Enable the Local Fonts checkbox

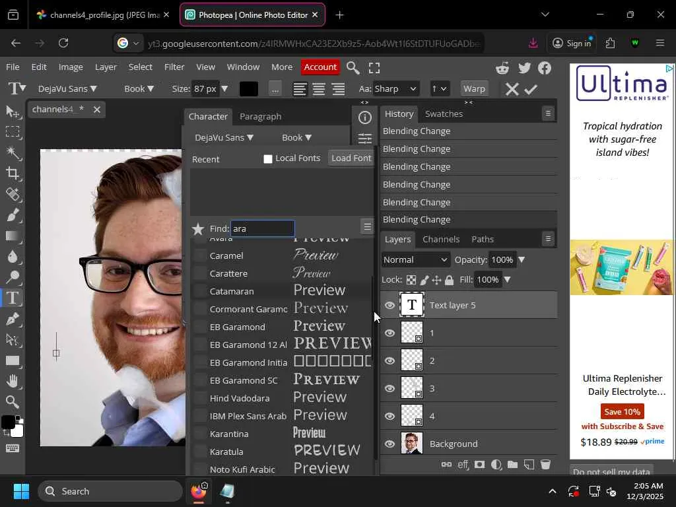268,158
